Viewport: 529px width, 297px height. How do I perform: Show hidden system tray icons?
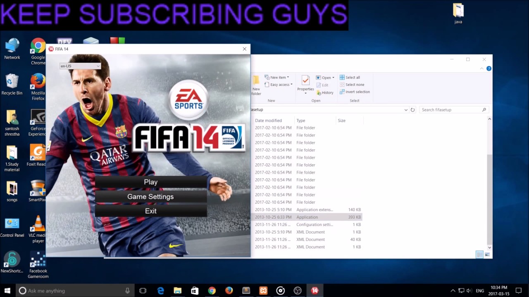click(x=453, y=291)
